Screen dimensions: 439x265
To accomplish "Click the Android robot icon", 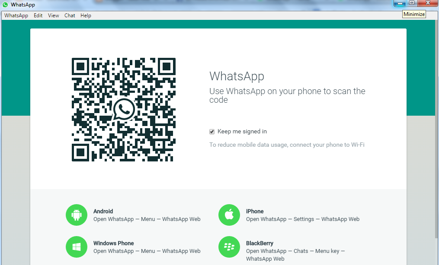I will pyautogui.click(x=77, y=215).
